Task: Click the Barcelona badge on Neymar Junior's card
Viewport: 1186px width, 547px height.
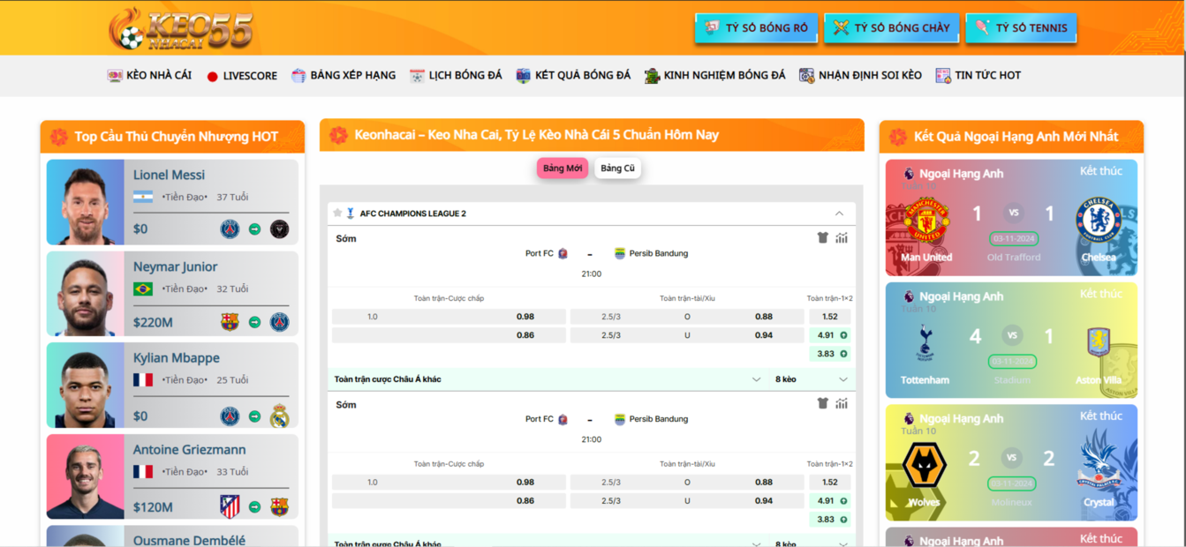Action: click(230, 322)
